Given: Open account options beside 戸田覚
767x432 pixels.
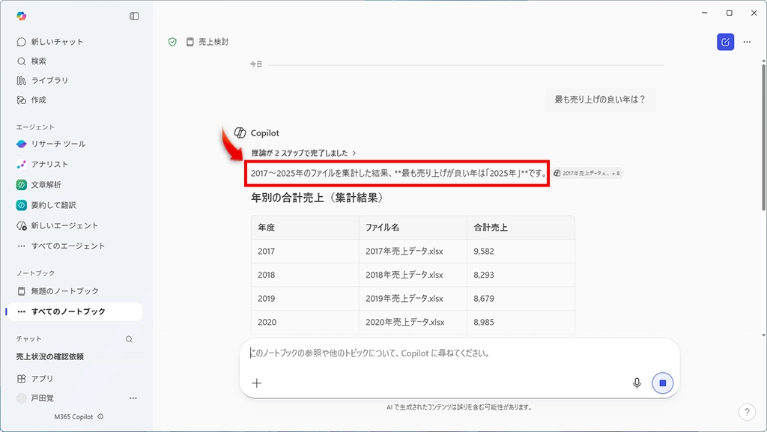Looking at the screenshot, I should (133, 398).
